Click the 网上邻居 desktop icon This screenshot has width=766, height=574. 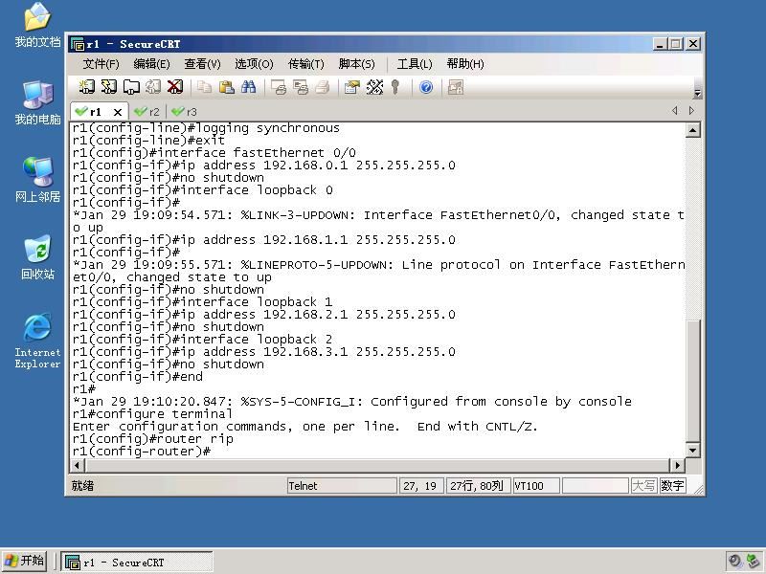click(37, 180)
